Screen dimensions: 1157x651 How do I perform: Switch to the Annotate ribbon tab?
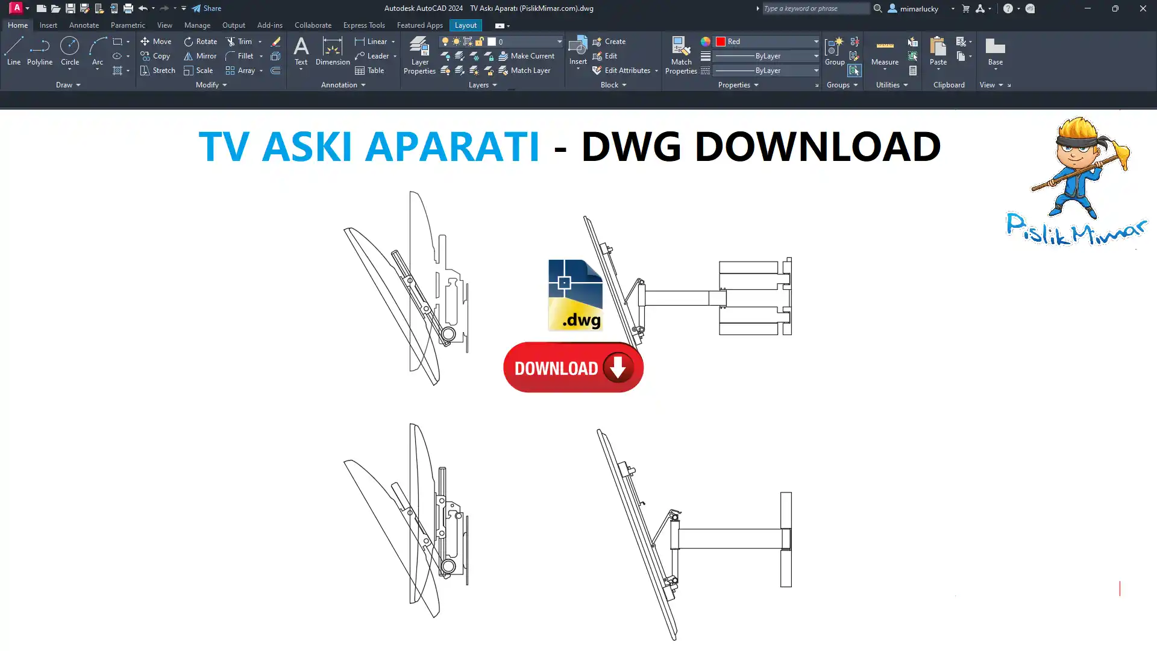[x=84, y=25]
